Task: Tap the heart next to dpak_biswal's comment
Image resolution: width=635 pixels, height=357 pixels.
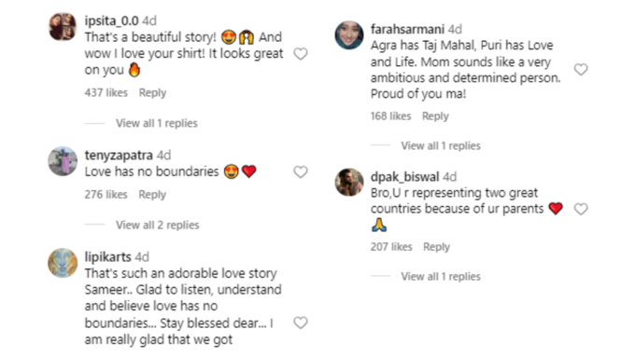Action: point(581,209)
